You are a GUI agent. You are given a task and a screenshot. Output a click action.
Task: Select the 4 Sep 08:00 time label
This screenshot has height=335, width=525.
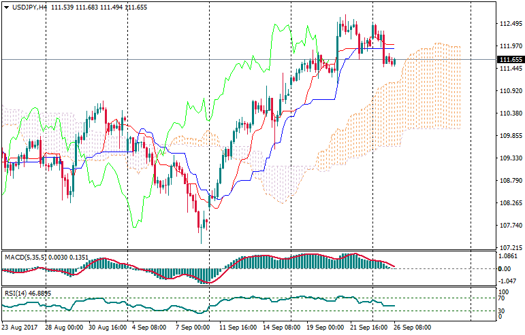click(x=150, y=328)
